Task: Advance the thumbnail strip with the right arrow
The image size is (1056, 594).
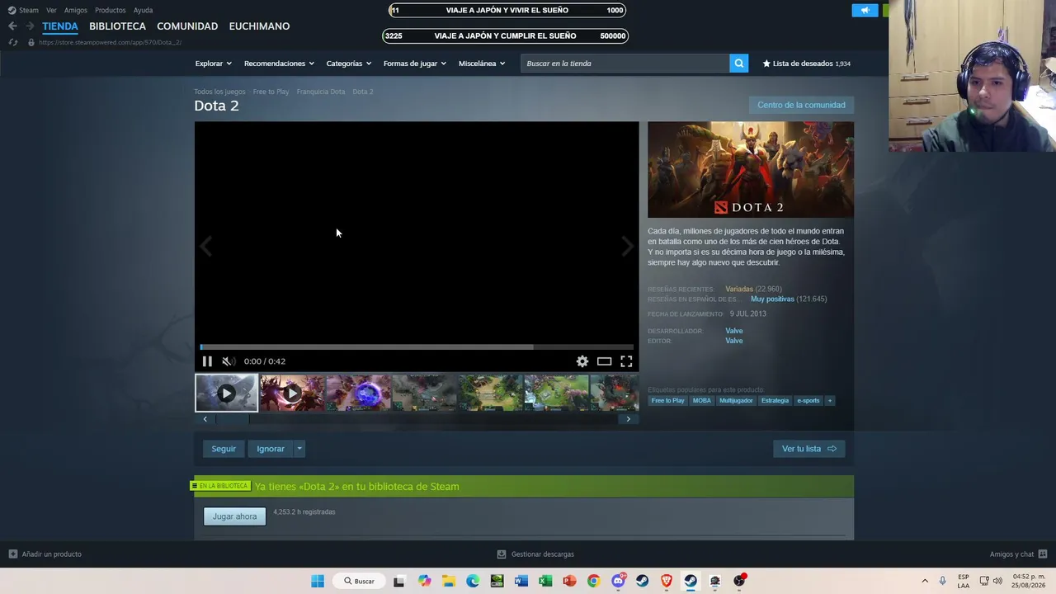Action: pyautogui.click(x=628, y=419)
